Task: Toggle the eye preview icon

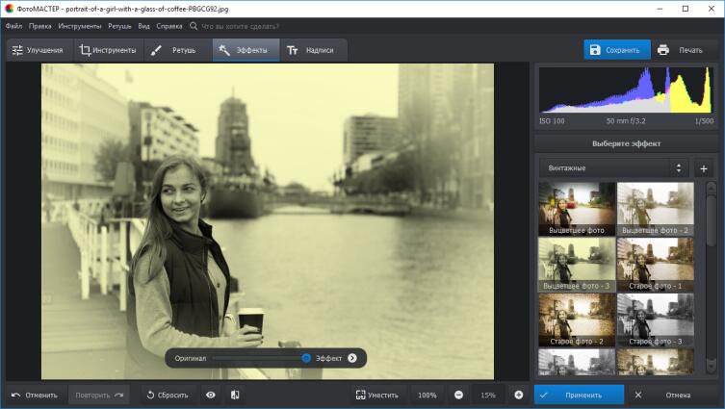Action: coord(210,395)
